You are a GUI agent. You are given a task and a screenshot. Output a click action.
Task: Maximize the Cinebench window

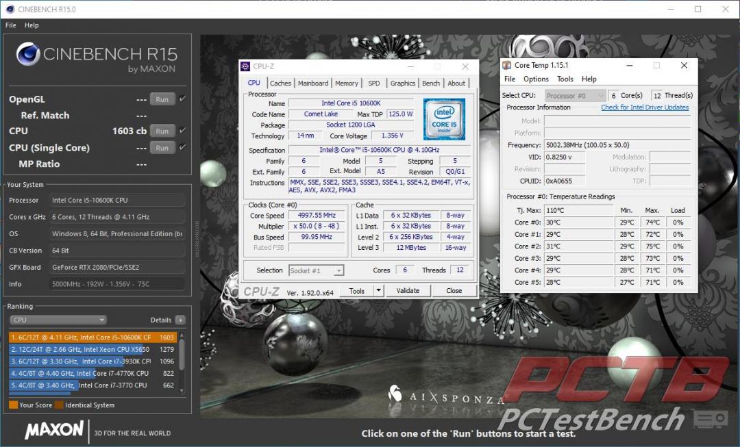pos(698,9)
